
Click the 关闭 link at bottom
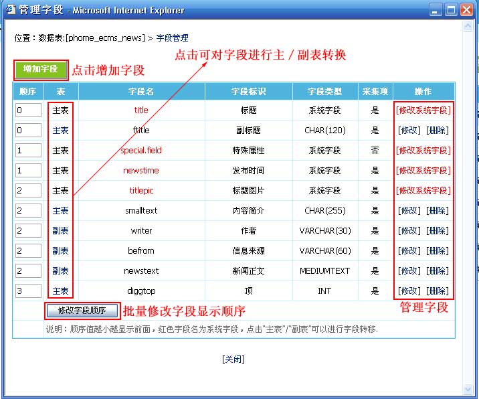[233, 359]
